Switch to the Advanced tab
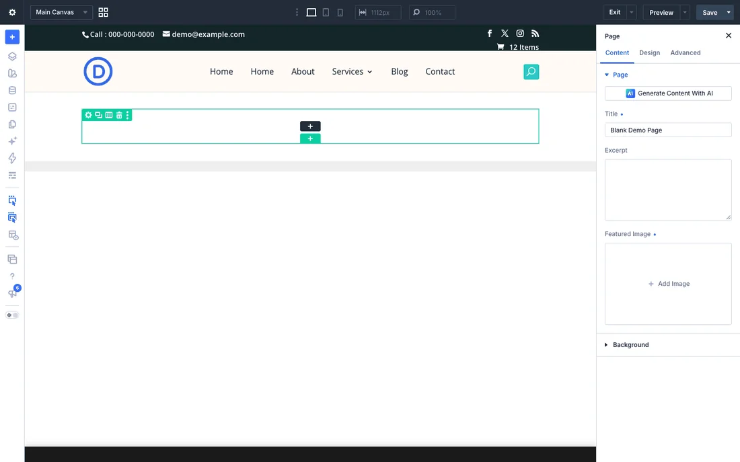 click(x=686, y=53)
